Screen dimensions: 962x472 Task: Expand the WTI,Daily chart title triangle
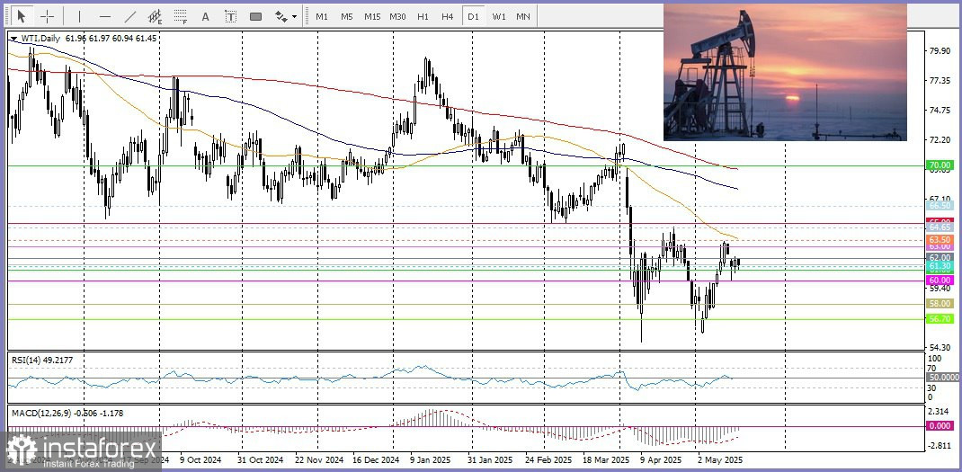pos(13,39)
